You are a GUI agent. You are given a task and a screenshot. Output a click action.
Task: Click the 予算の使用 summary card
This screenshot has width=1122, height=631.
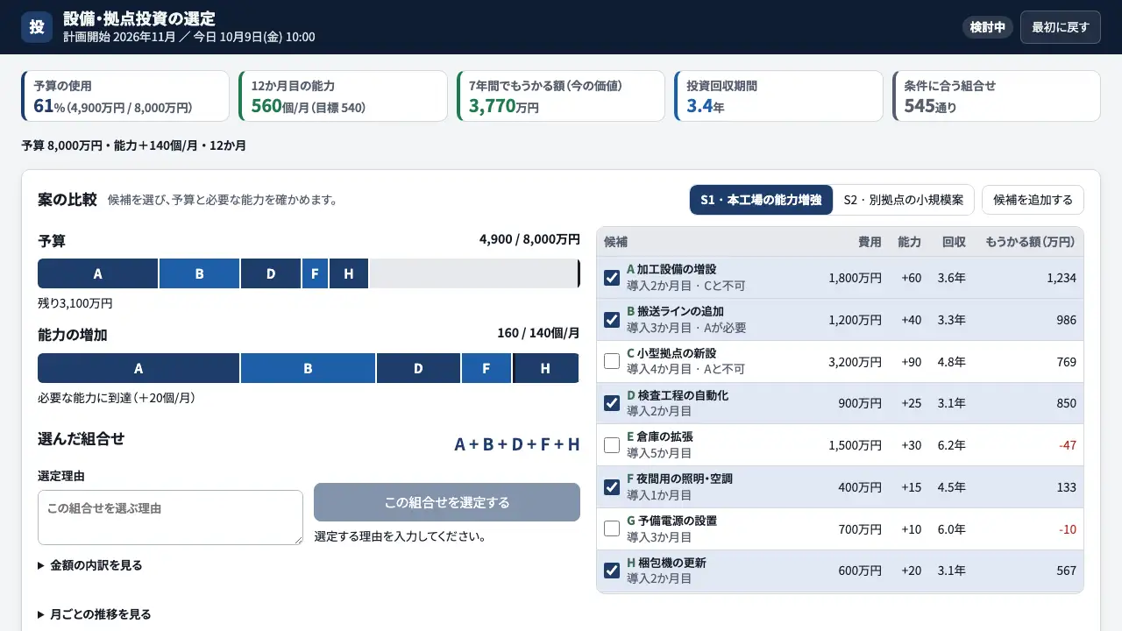124,96
